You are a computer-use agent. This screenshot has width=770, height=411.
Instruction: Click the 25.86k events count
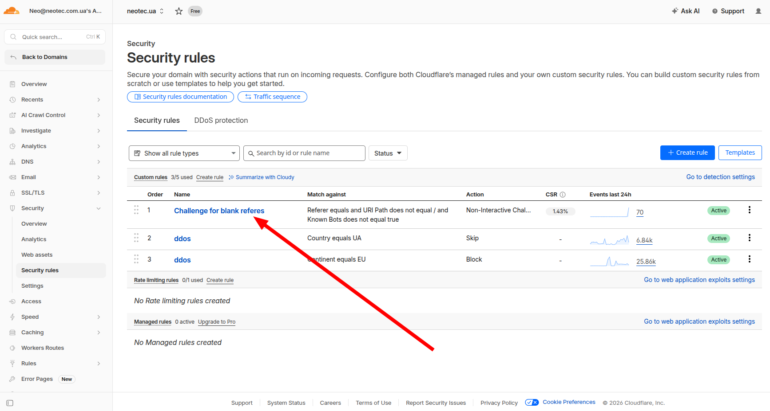[646, 262]
